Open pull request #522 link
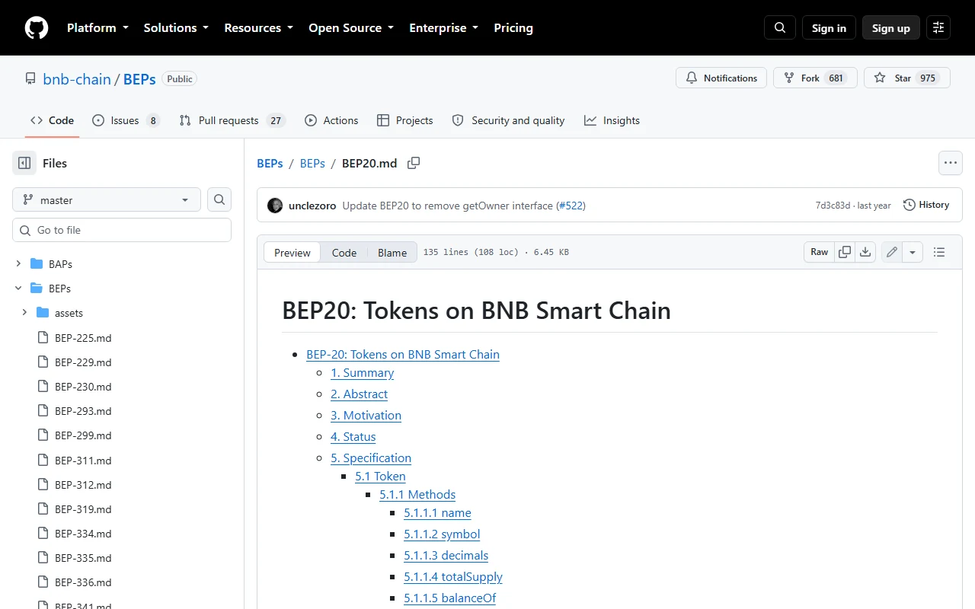This screenshot has width=975, height=609. pos(571,206)
